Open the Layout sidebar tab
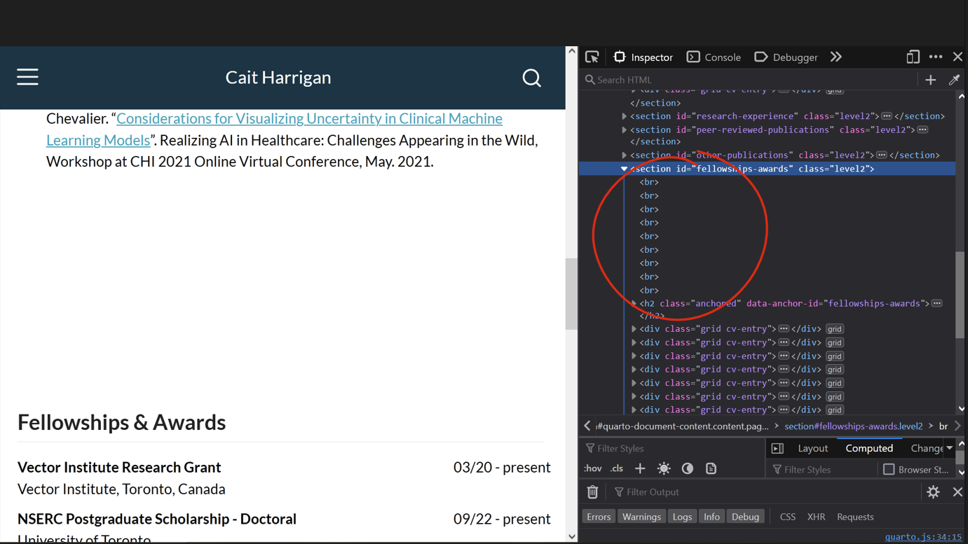Image resolution: width=968 pixels, height=544 pixels. 813,448
